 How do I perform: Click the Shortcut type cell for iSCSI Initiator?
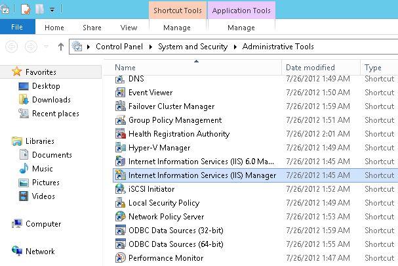(x=380, y=188)
